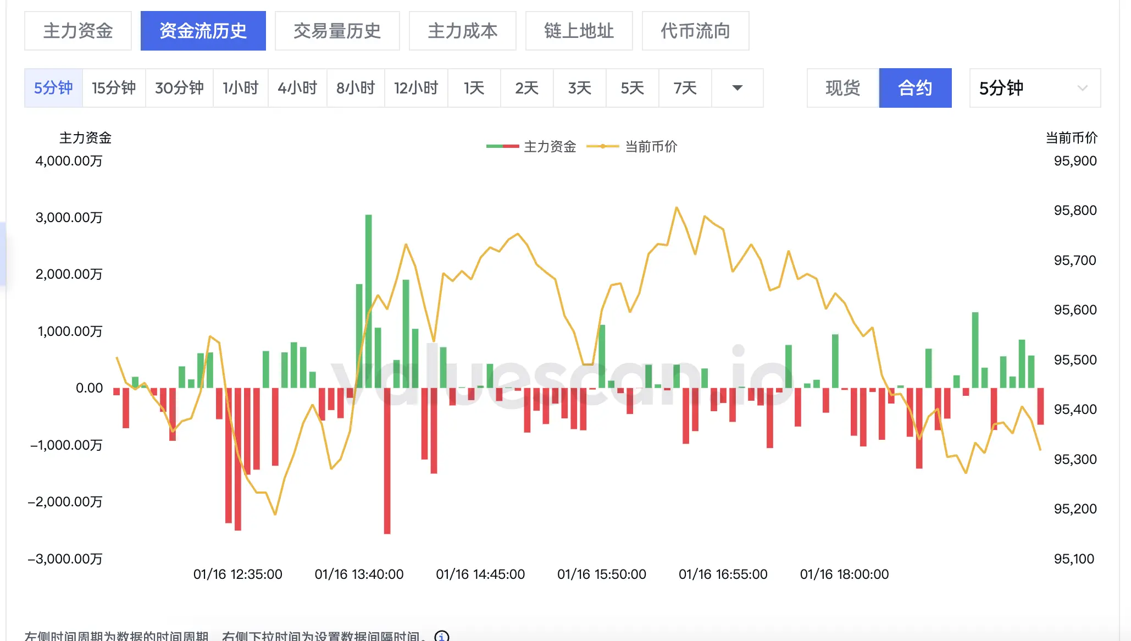This screenshot has width=1131, height=641.
Task: Select the 12小时 time period
Action: [x=416, y=88]
